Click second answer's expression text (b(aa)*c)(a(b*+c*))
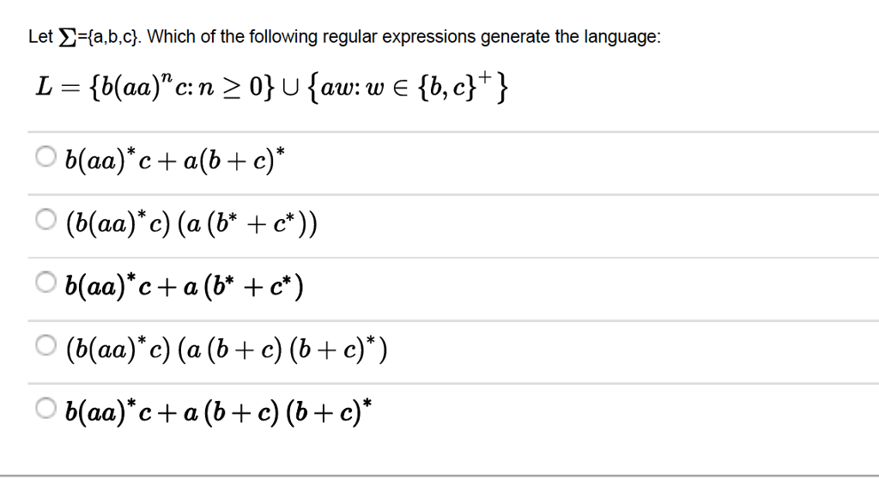The height and width of the screenshot is (480, 879). (x=191, y=223)
